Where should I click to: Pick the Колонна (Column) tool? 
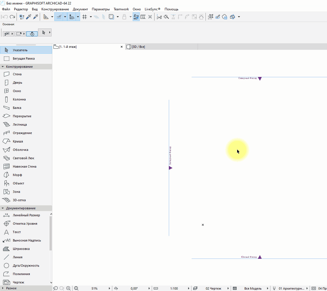[x=19, y=99]
